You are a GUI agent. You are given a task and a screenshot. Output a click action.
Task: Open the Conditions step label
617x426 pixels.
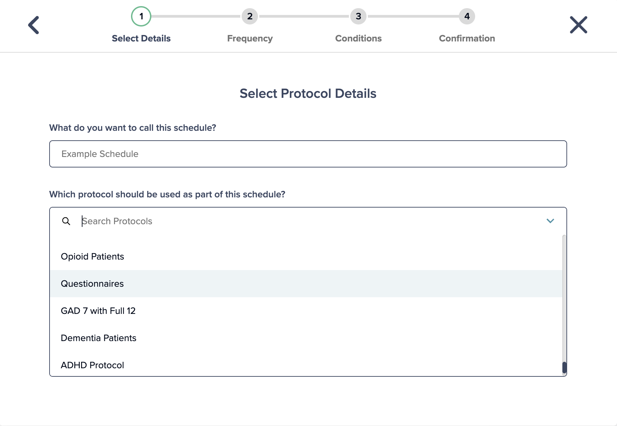[x=358, y=38]
